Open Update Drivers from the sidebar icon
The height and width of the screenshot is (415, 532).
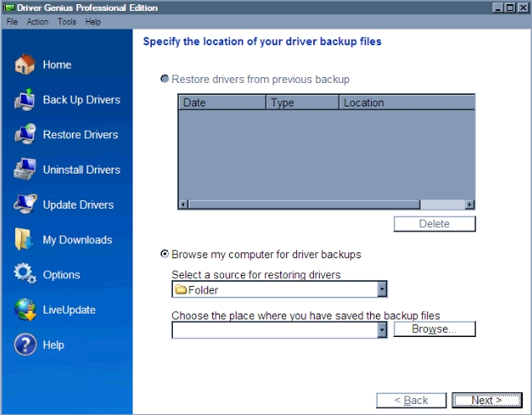[25, 205]
